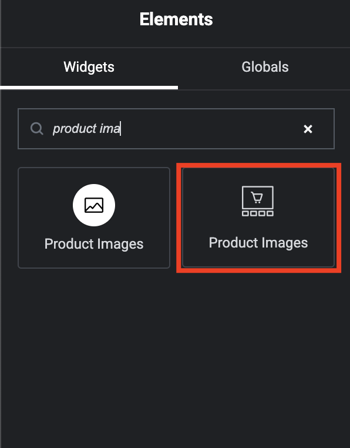Open the Globals tab
This screenshot has width=350, height=448.
(265, 67)
